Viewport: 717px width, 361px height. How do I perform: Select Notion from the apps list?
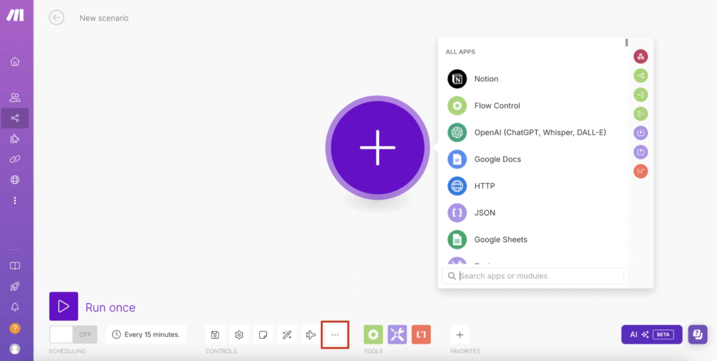coord(486,79)
